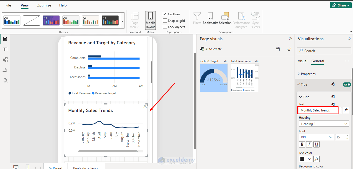353x169 pixels.
Task: Collapse the Visualizations pane
Action: [349, 39]
